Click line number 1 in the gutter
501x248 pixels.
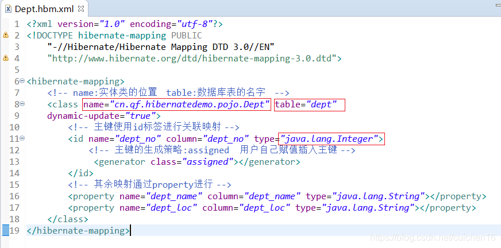(17, 24)
